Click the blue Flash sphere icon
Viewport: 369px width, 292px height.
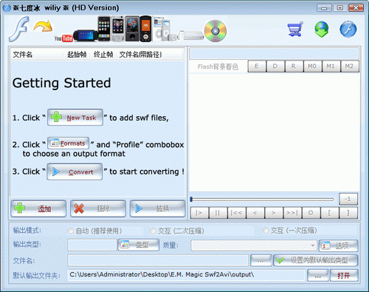point(348,29)
